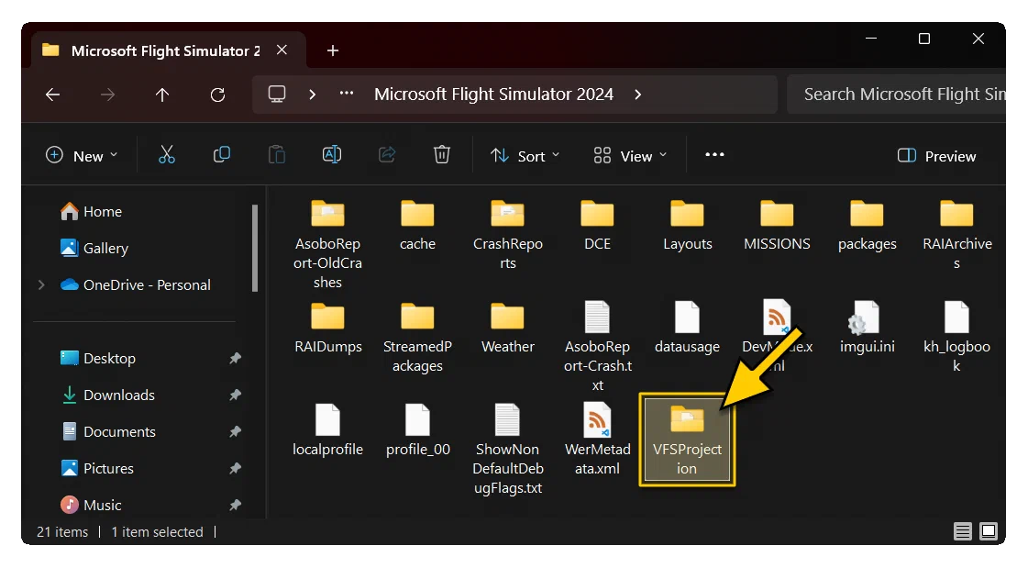Viewport: 1028px width, 568px height.
Task: Open Desktop from quick access
Action: click(x=98, y=359)
